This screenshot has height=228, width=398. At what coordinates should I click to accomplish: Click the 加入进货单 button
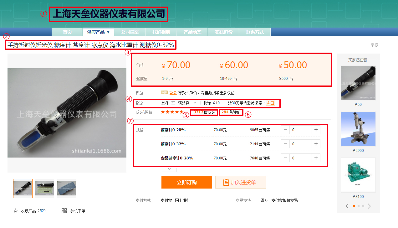point(241,182)
